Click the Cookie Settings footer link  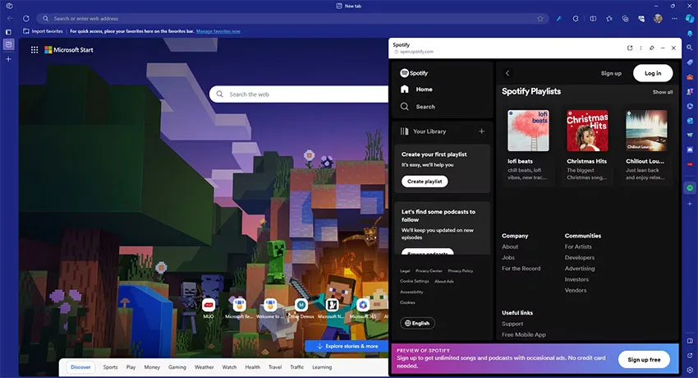pos(415,281)
